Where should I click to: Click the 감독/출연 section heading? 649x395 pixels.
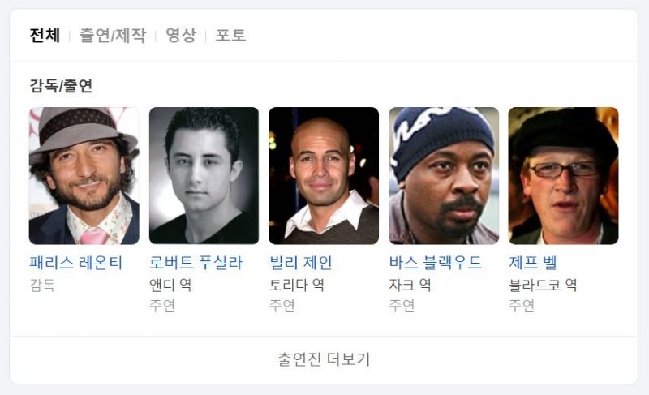point(61,86)
